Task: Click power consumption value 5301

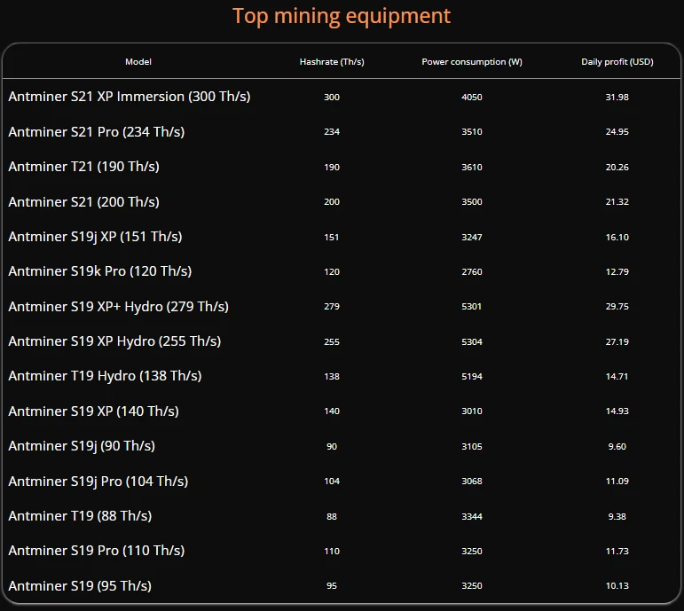Action: [472, 307]
